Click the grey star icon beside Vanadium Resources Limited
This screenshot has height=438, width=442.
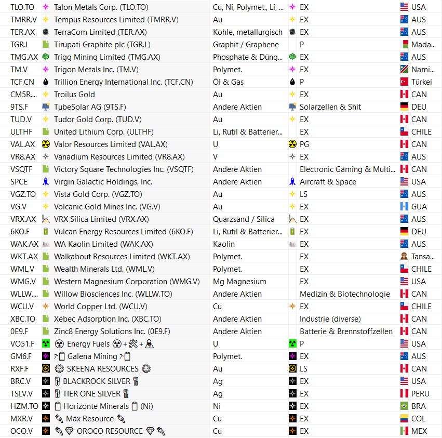tap(46, 156)
